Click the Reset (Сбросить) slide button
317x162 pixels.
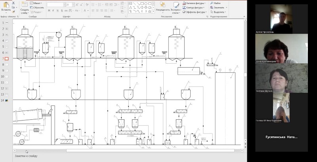(38, 8)
